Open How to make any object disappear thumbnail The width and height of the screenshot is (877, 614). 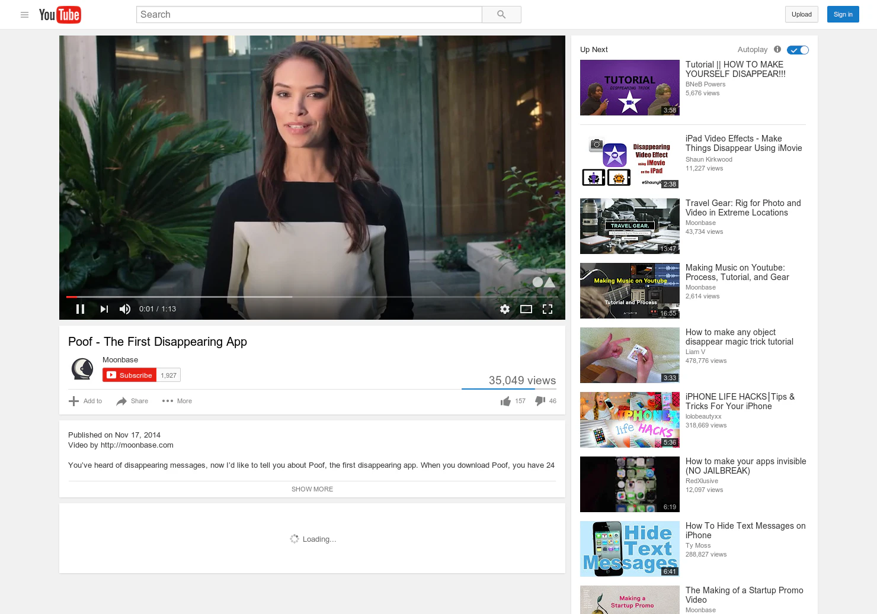tap(630, 355)
